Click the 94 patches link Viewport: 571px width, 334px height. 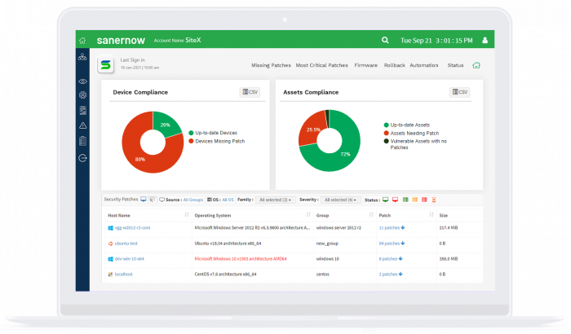389,244
